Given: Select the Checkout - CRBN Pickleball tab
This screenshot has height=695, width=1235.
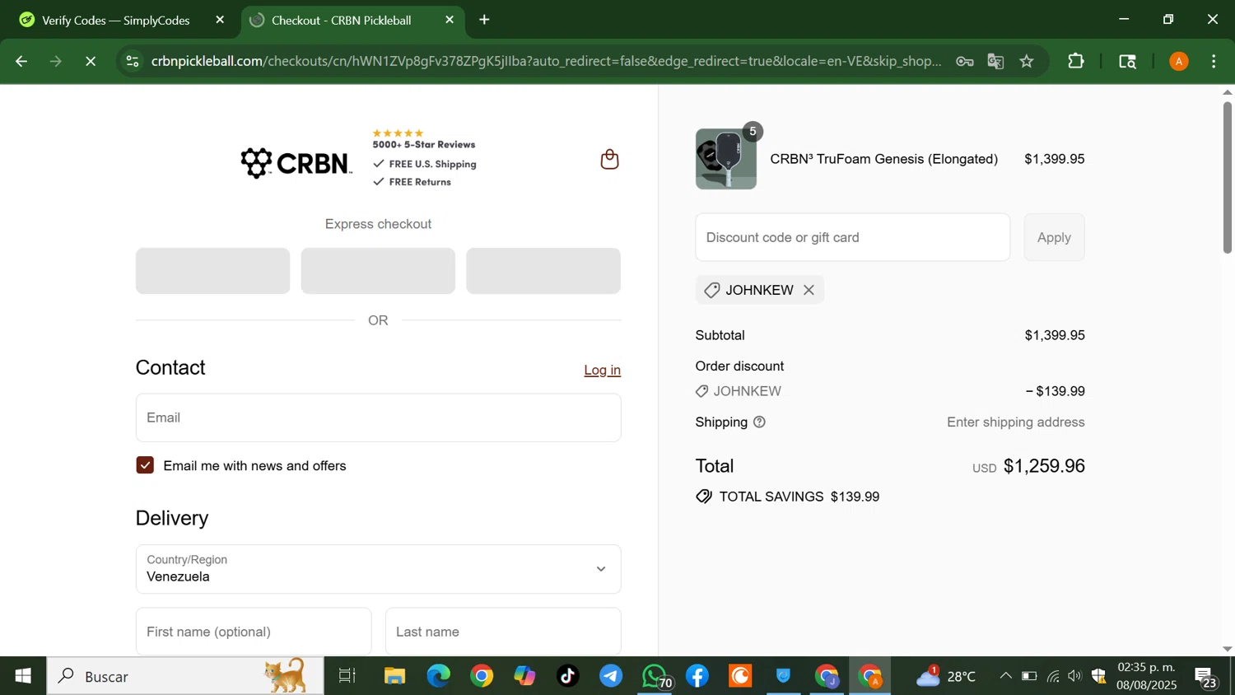Looking at the screenshot, I should (x=352, y=21).
